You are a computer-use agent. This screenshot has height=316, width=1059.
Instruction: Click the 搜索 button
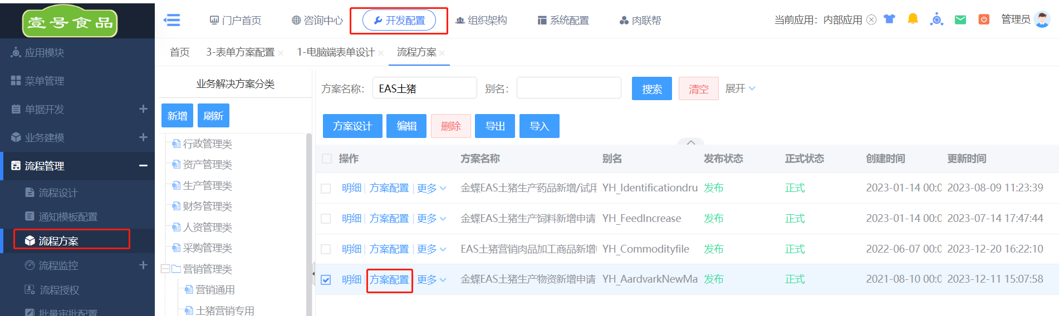click(x=651, y=89)
